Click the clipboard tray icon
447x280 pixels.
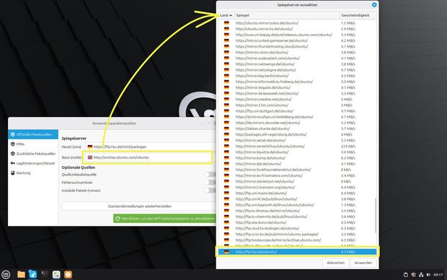click(x=406, y=275)
